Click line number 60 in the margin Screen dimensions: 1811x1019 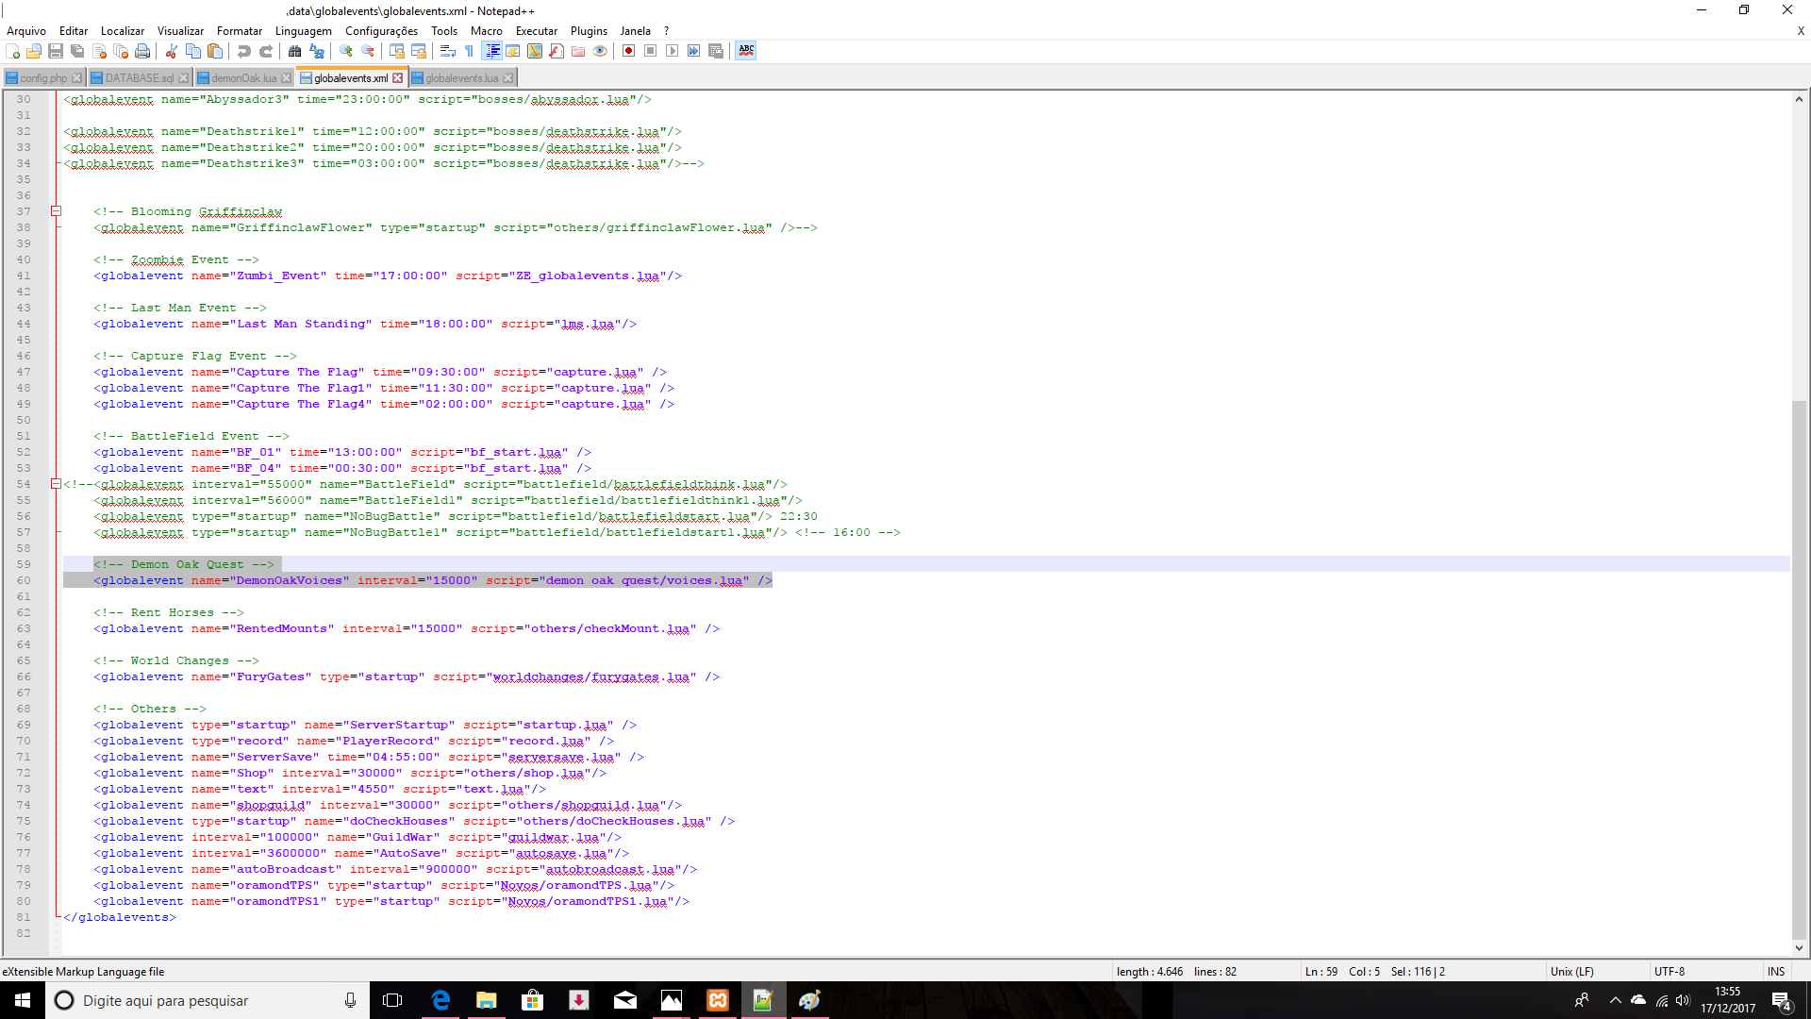[24, 580]
